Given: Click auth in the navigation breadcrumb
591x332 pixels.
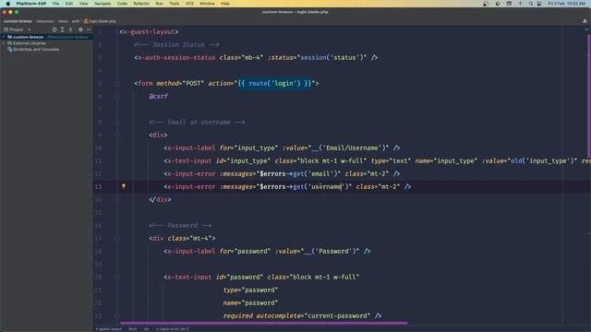Looking at the screenshot, I should pyautogui.click(x=76, y=21).
